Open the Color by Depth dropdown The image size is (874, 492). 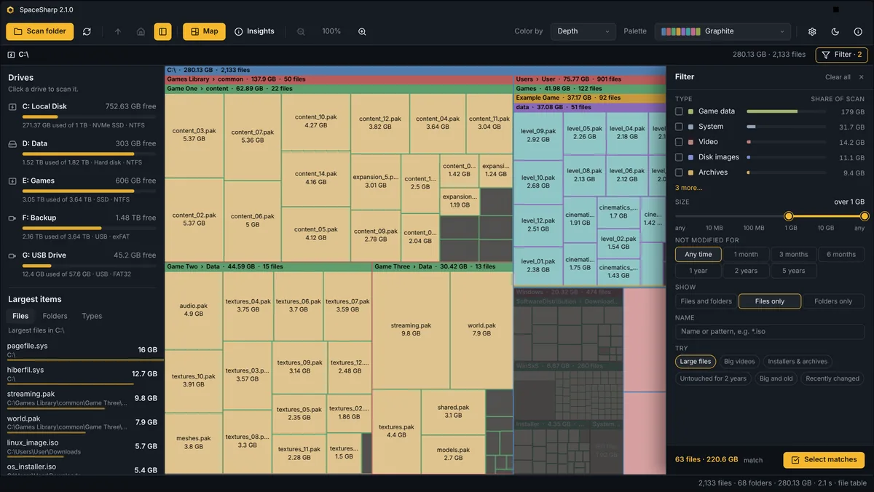coord(583,31)
